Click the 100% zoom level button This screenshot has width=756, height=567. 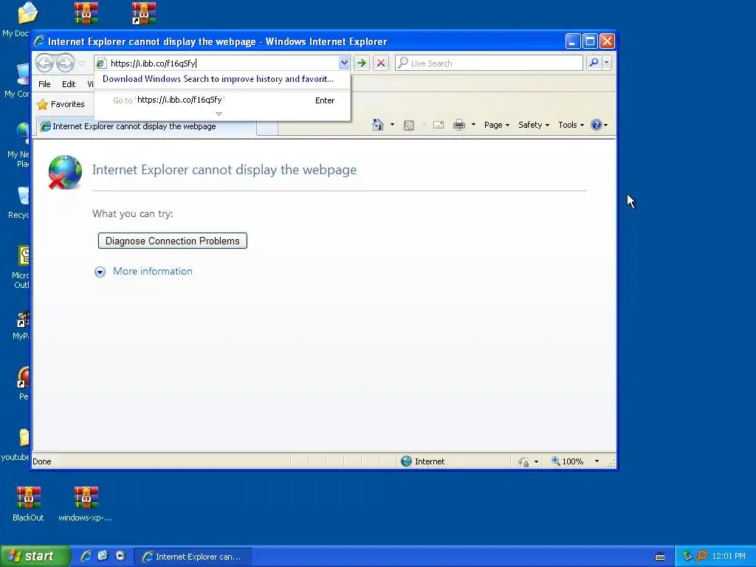(568, 461)
